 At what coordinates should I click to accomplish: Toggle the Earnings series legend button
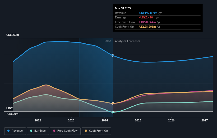click(x=38, y=131)
